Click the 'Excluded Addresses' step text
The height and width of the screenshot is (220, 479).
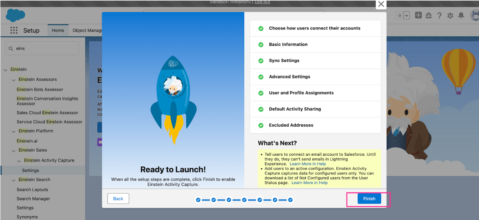coord(291,125)
